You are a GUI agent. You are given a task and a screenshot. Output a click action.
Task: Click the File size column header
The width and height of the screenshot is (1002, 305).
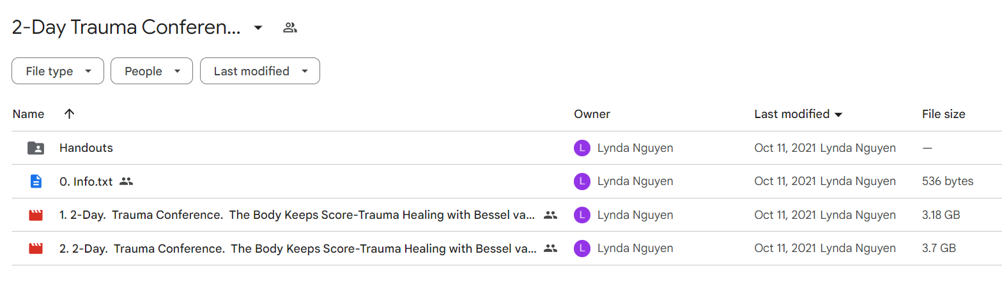point(943,114)
